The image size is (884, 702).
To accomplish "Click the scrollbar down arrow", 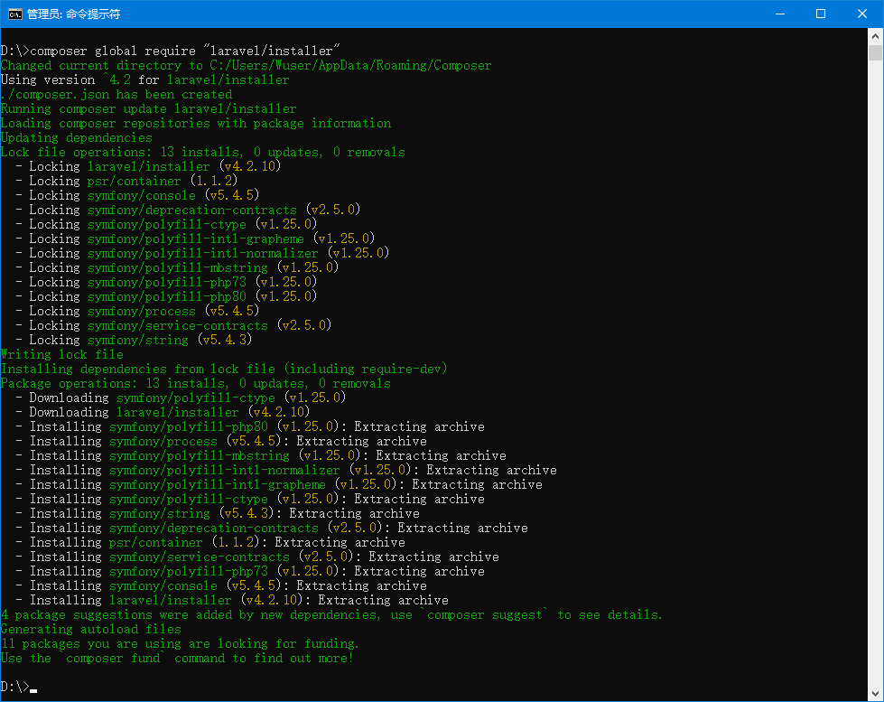I will click(875, 694).
